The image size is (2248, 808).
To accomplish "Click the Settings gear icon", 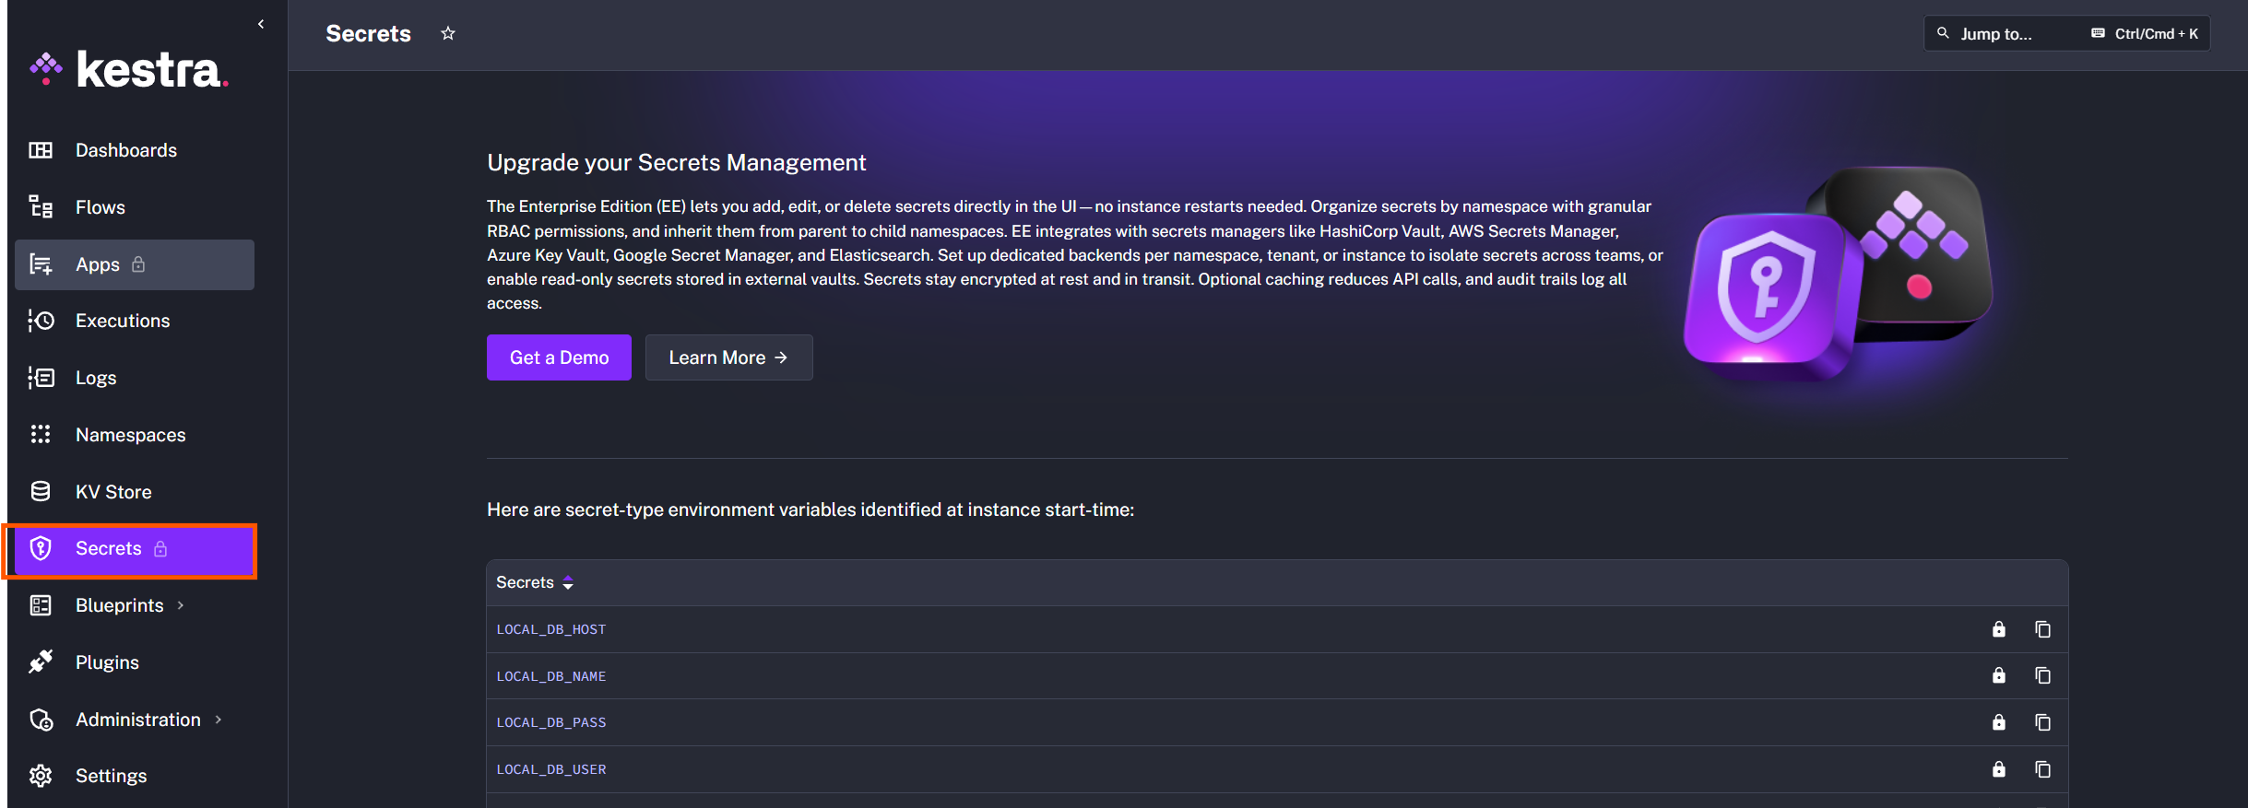I will pos(41,776).
